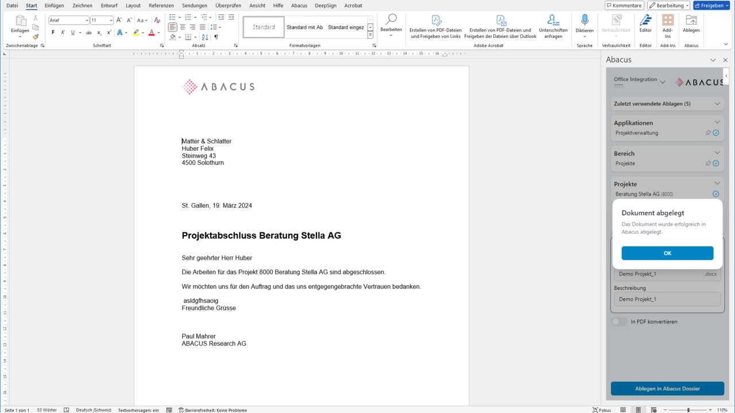The width and height of the screenshot is (735, 413).
Task: Toggle the checkmark next to Beratung Stella AG
Action: click(715, 194)
